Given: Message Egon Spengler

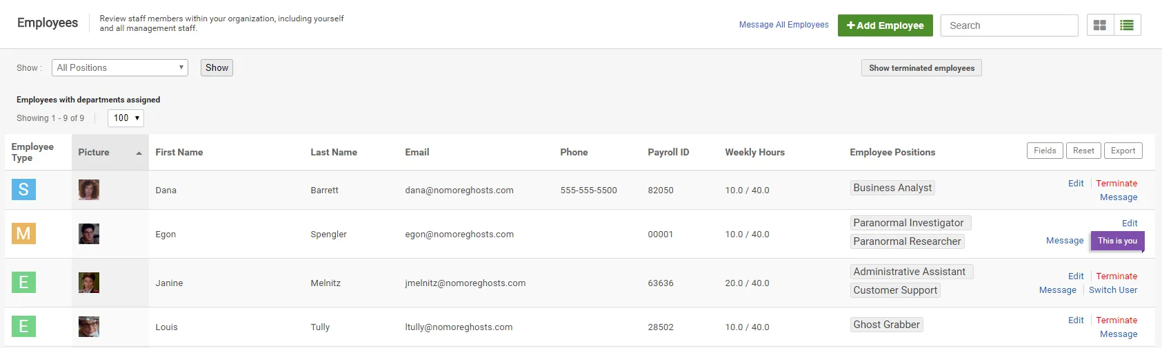Looking at the screenshot, I should click(x=1065, y=240).
